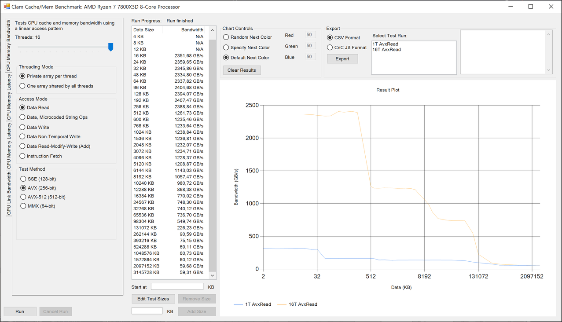The width and height of the screenshot is (562, 322).
Task: Select CnC JS Format export option
Action: [330, 48]
